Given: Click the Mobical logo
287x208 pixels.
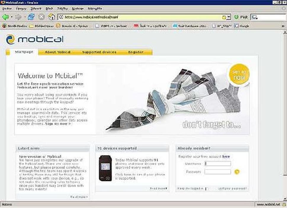Looking at the screenshot, I should pyautogui.click(x=35, y=39).
